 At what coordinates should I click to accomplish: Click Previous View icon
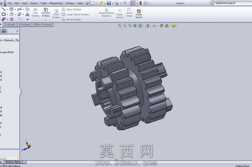[130, 25]
